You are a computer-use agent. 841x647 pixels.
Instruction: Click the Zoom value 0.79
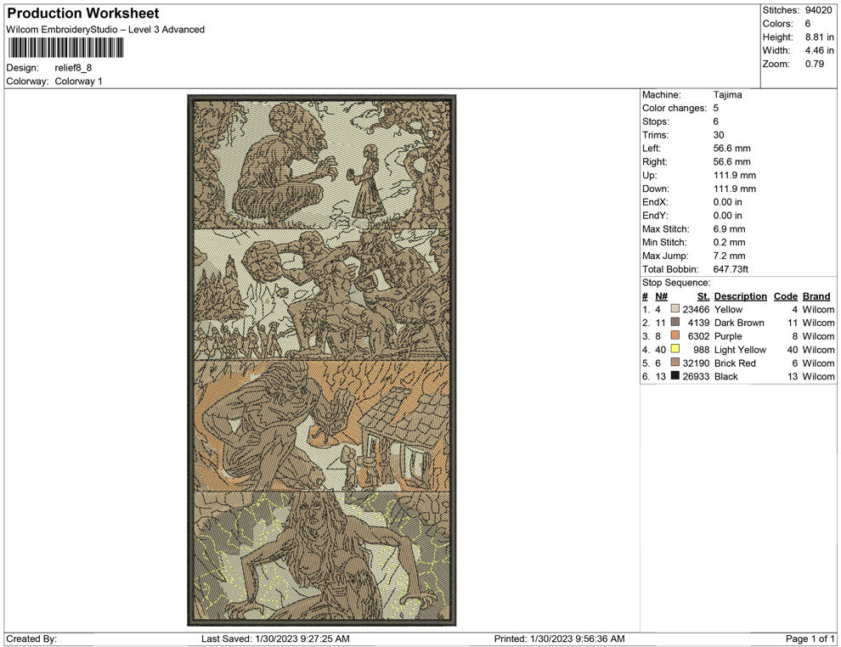click(x=814, y=64)
